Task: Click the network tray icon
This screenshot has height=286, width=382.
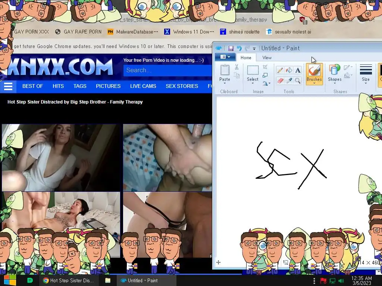Action: click(332, 281)
